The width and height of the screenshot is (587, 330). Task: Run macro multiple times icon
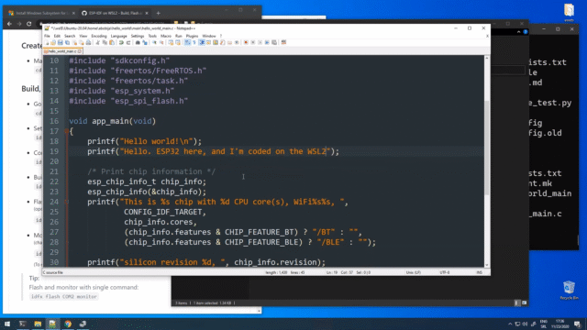pos(267,43)
